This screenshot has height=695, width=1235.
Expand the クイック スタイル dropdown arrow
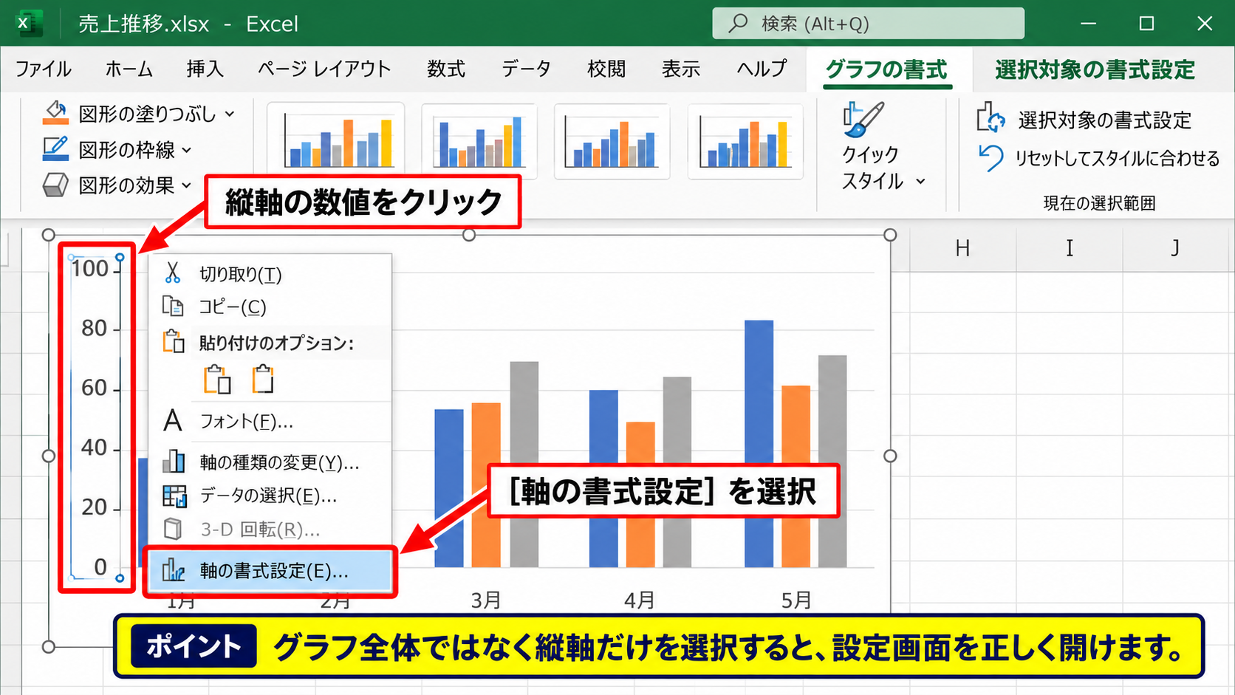click(x=920, y=181)
